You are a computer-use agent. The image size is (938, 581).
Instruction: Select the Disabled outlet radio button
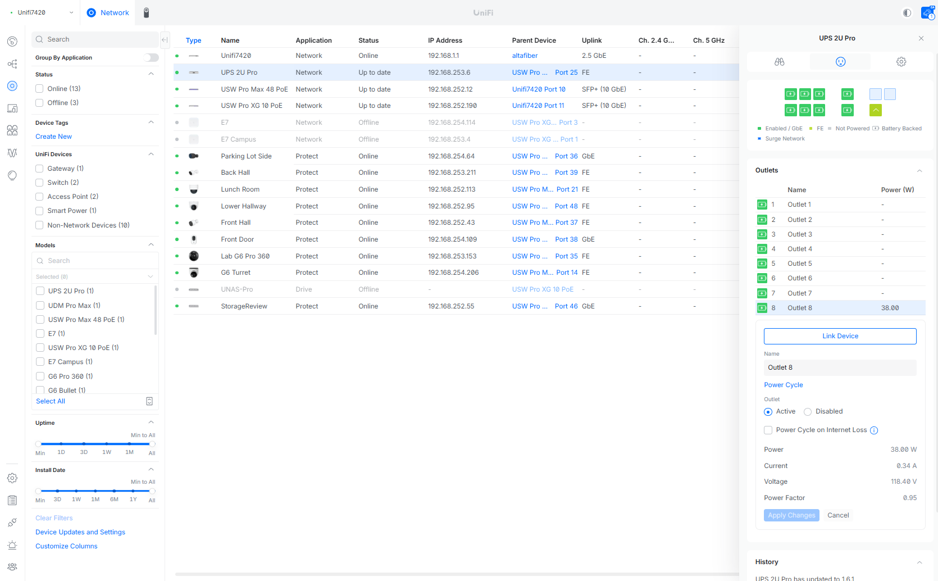pos(808,412)
